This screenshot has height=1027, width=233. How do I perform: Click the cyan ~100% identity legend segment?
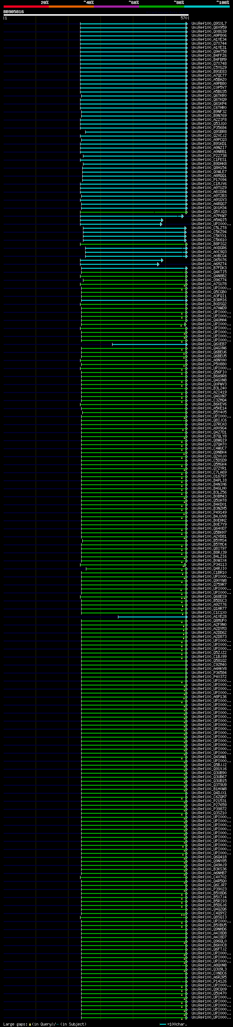(x=207, y=7)
